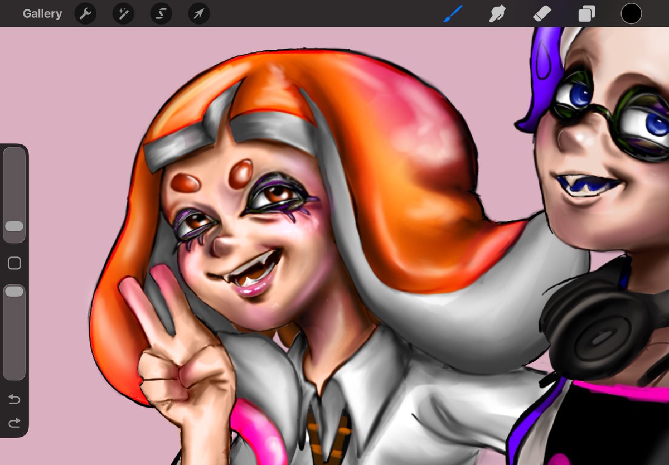The width and height of the screenshot is (669, 465).
Task: Tap the square modify button in the sidebar
Action: click(x=14, y=263)
